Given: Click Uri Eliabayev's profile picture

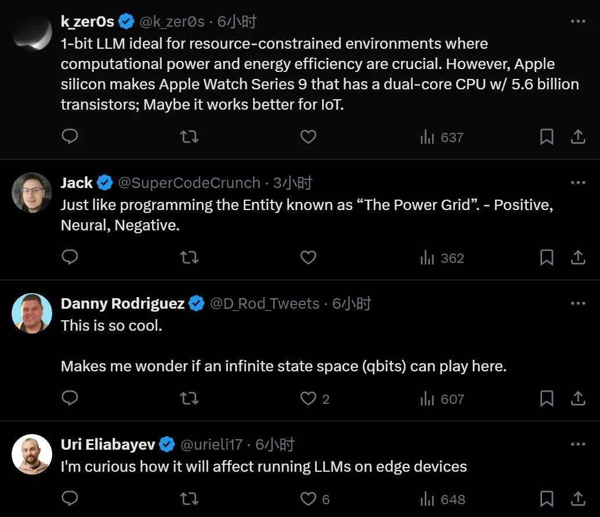Looking at the screenshot, I should [x=32, y=454].
